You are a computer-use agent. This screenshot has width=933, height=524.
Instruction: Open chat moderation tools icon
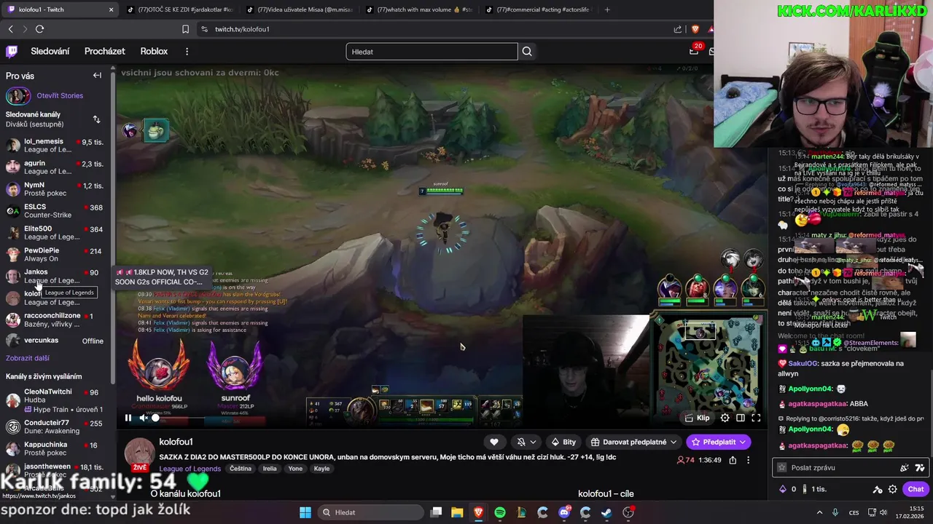(x=878, y=489)
